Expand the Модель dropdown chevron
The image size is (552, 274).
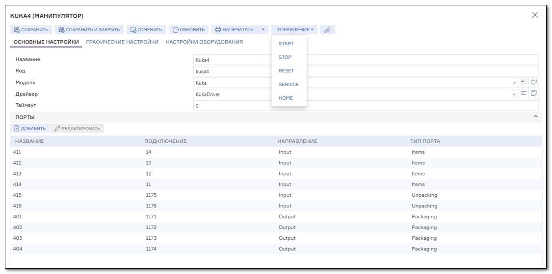coord(514,83)
